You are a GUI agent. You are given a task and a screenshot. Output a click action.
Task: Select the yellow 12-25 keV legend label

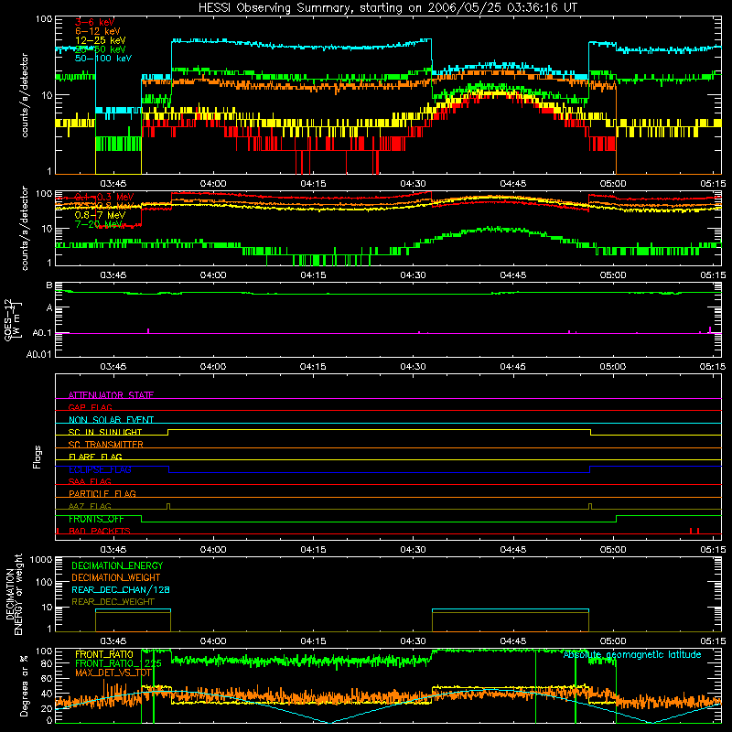pos(100,40)
